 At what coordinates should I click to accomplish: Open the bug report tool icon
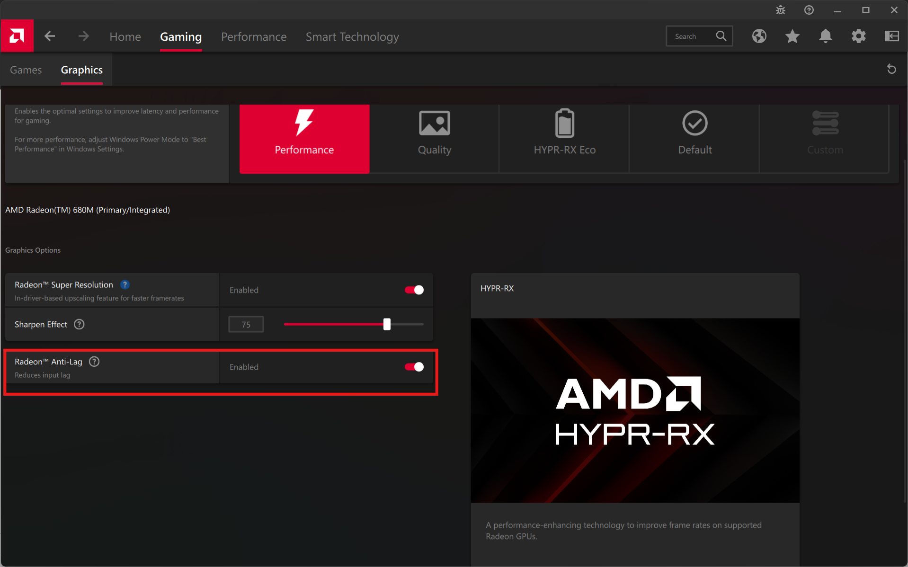[781, 10]
